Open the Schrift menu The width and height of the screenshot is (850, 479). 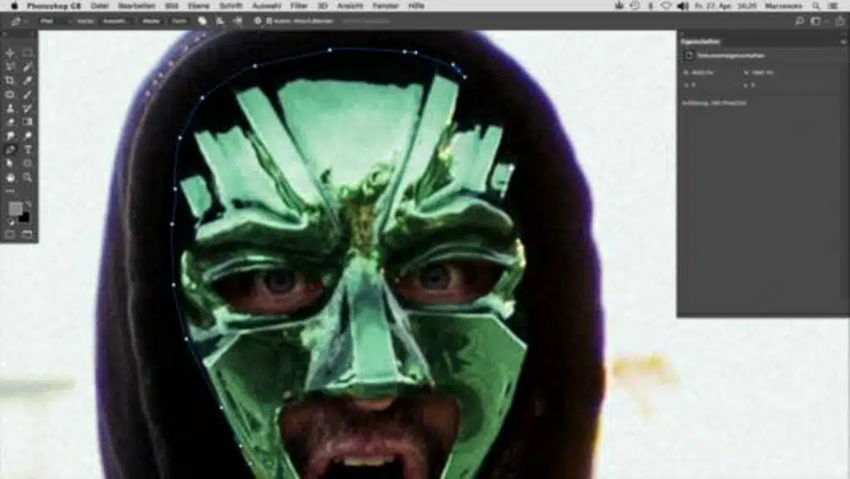pos(231,6)
